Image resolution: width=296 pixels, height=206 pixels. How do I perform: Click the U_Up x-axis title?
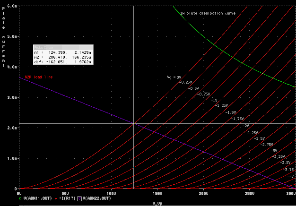pos(157,204)
